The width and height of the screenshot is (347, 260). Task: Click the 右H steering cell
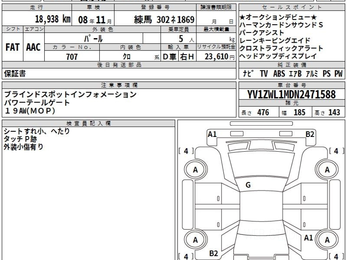pos(187,57)
